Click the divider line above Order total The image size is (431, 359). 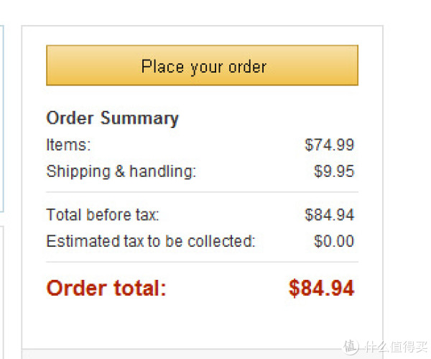click(202, 262)
